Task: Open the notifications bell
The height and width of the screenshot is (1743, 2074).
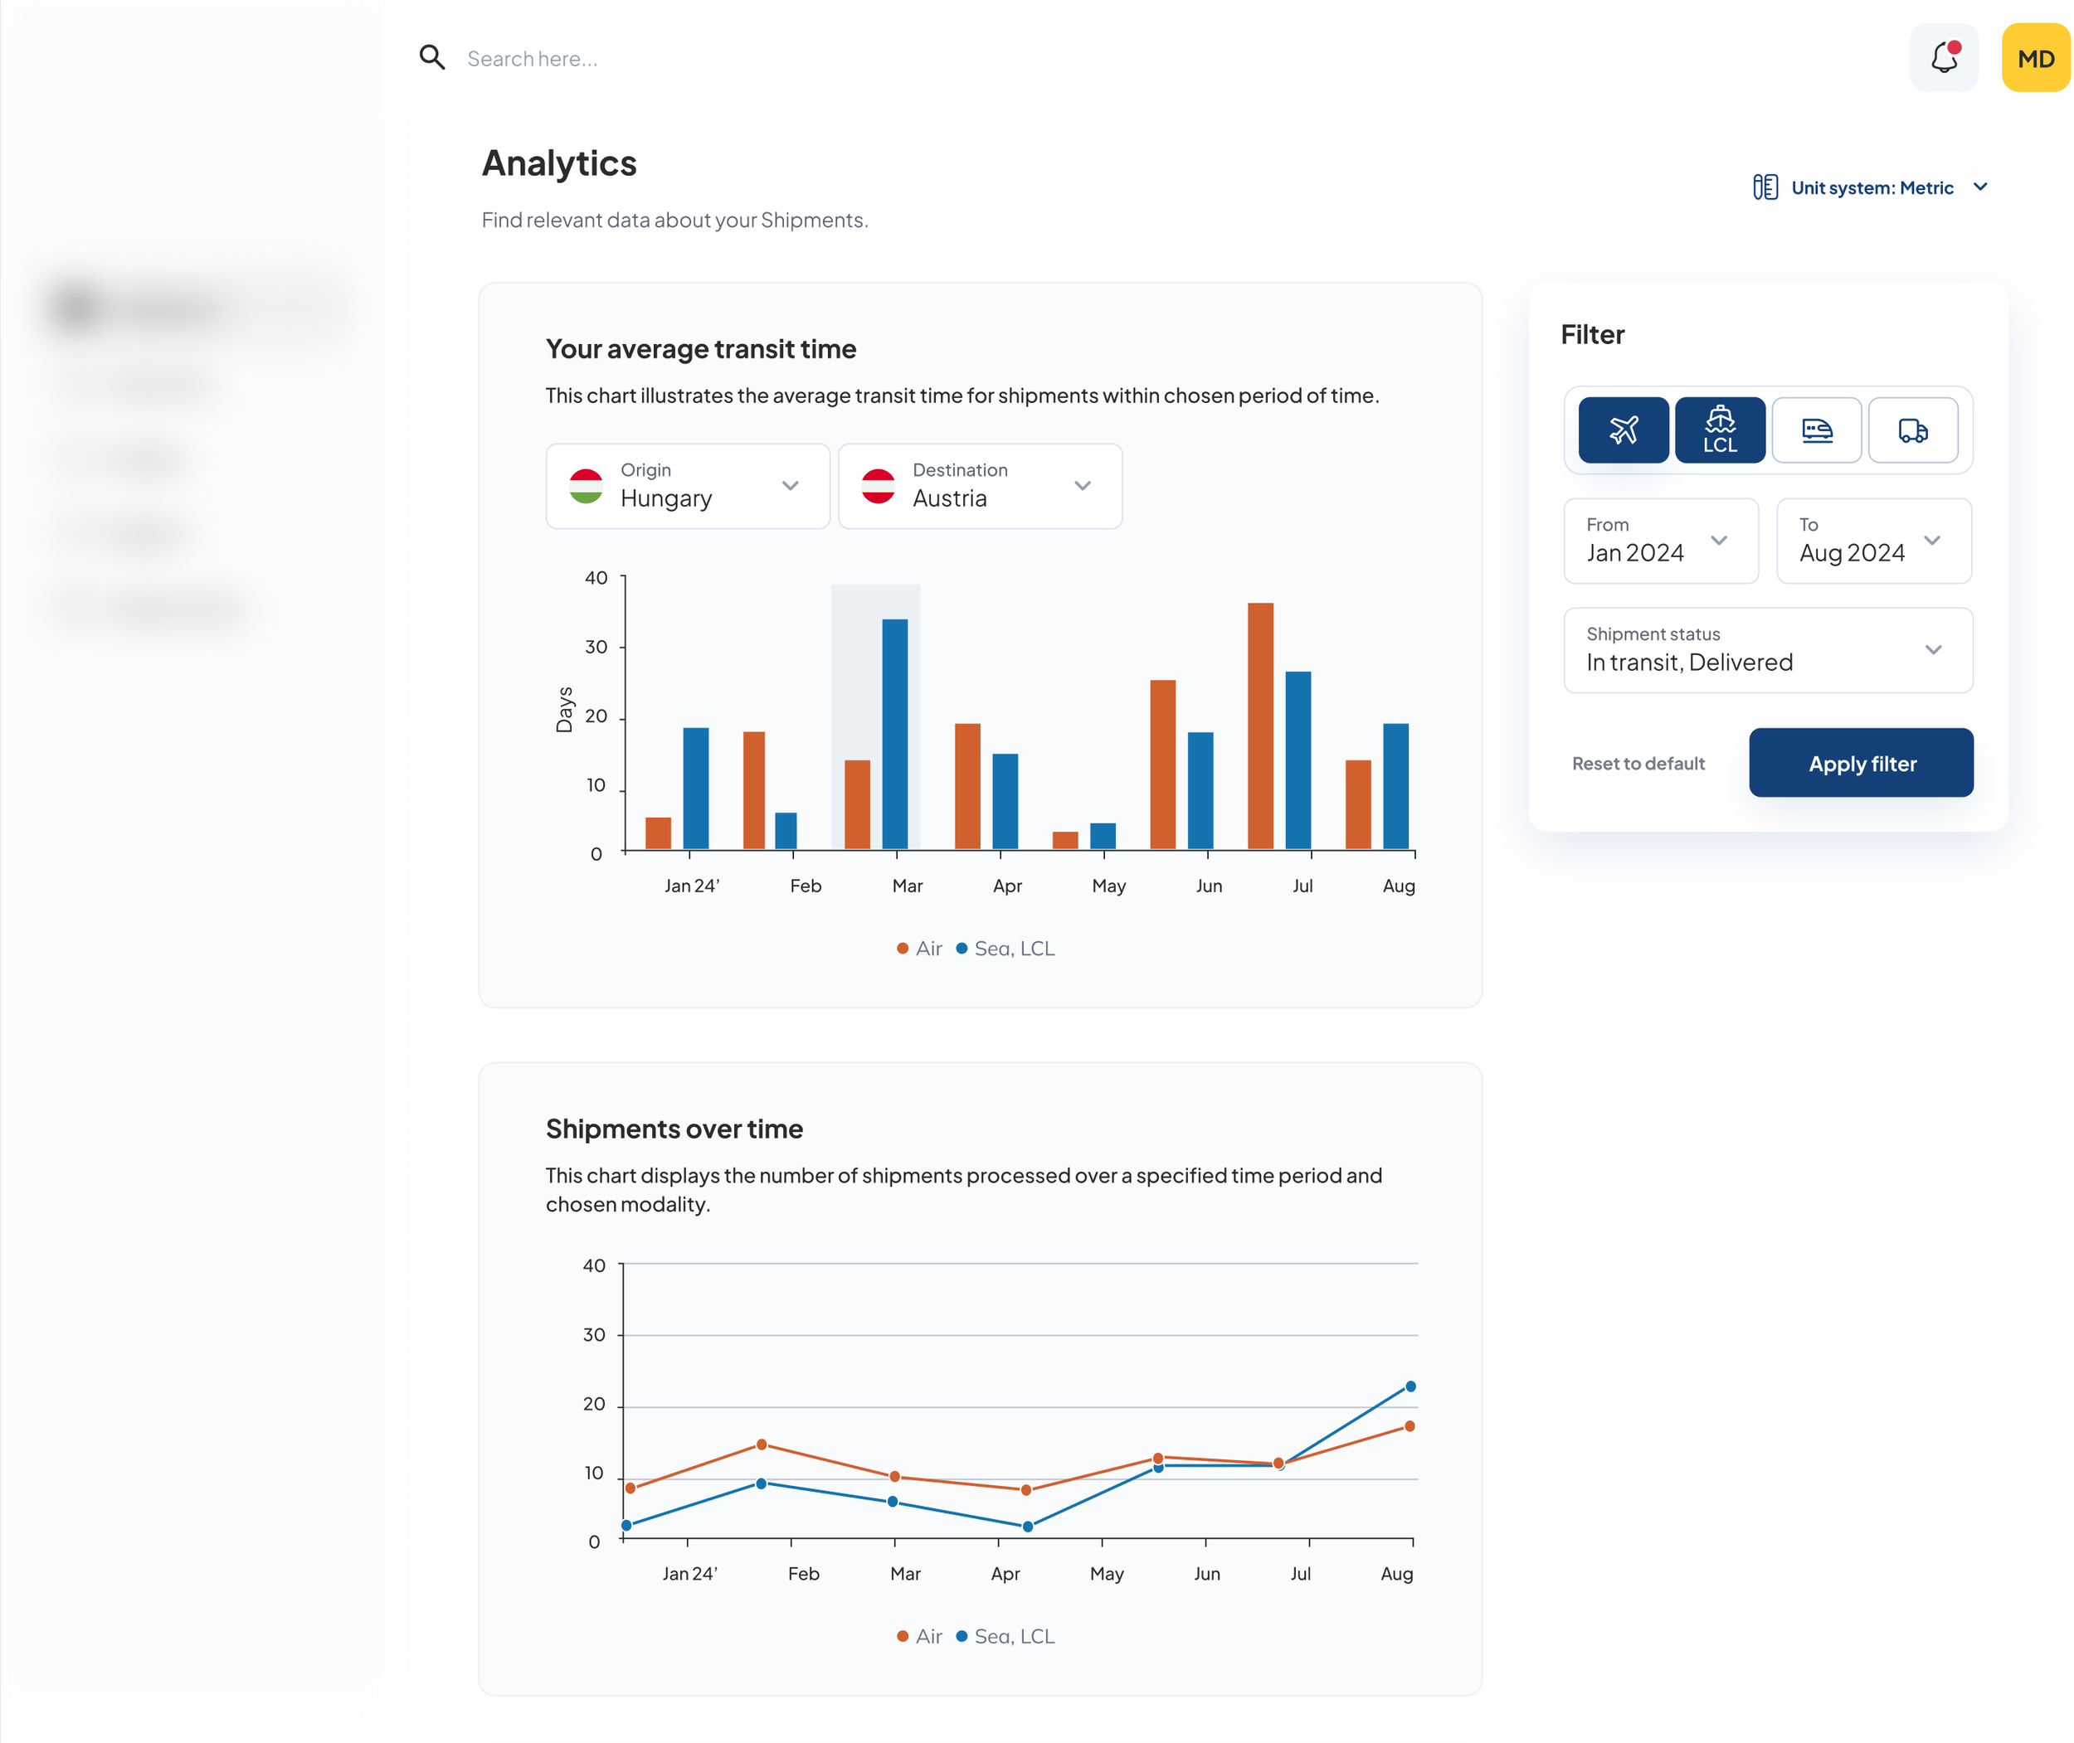Action: point(1944,57)
